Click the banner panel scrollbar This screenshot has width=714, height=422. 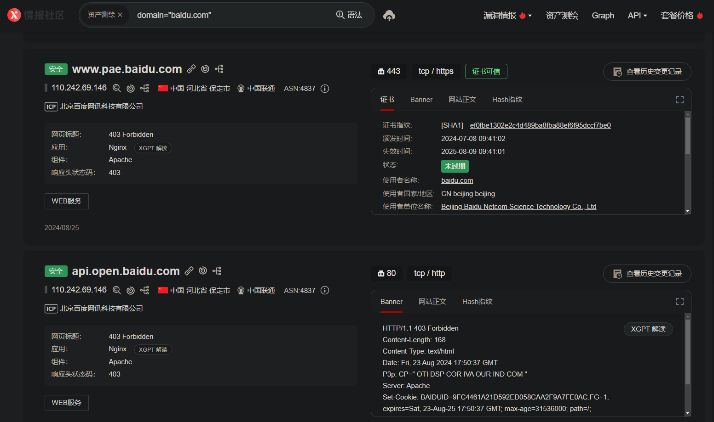(688, 352)
